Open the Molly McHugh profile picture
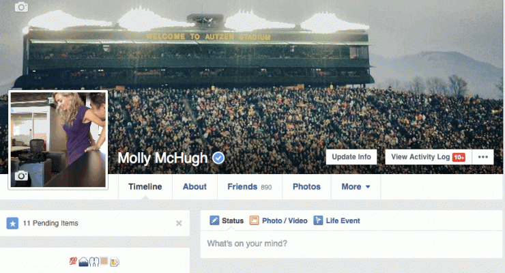 (x=58, y=140)
